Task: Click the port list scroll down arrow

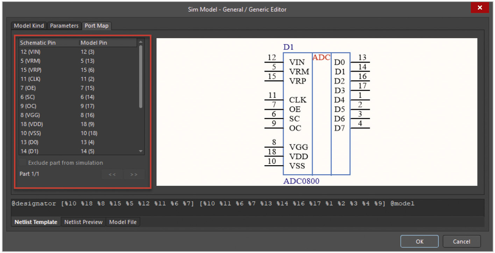Action: (141, 151)
